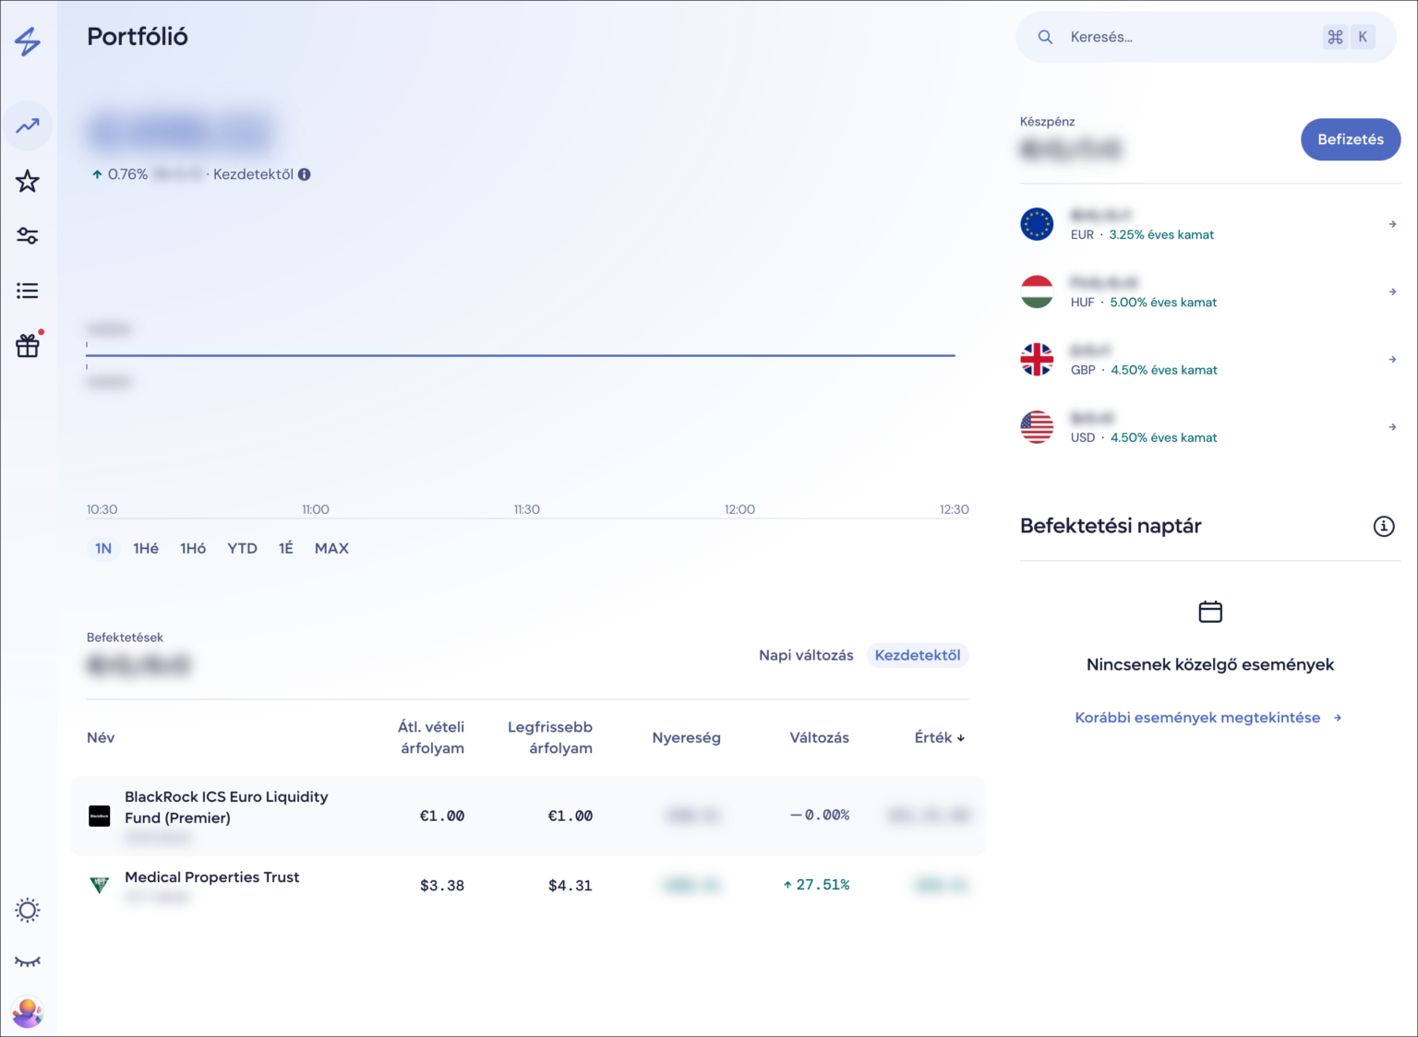Click the user avatar in sidebar
The height and width of the screenshot is (1037, 1418).
point(28,1012)
